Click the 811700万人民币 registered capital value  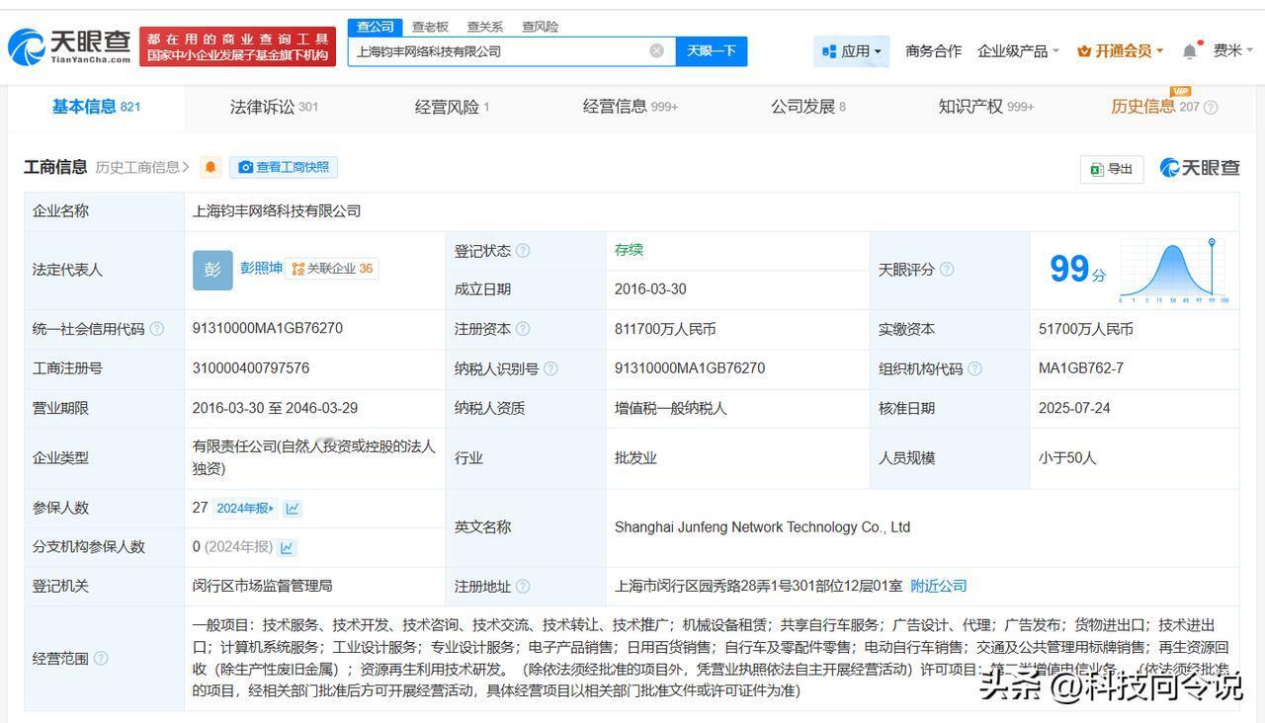click(665, 329)
